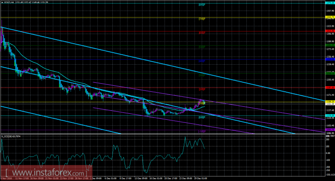The image size is (335, 181).
Task: Click the upper red price tag near 1312
Action: [x=329, y=31]
